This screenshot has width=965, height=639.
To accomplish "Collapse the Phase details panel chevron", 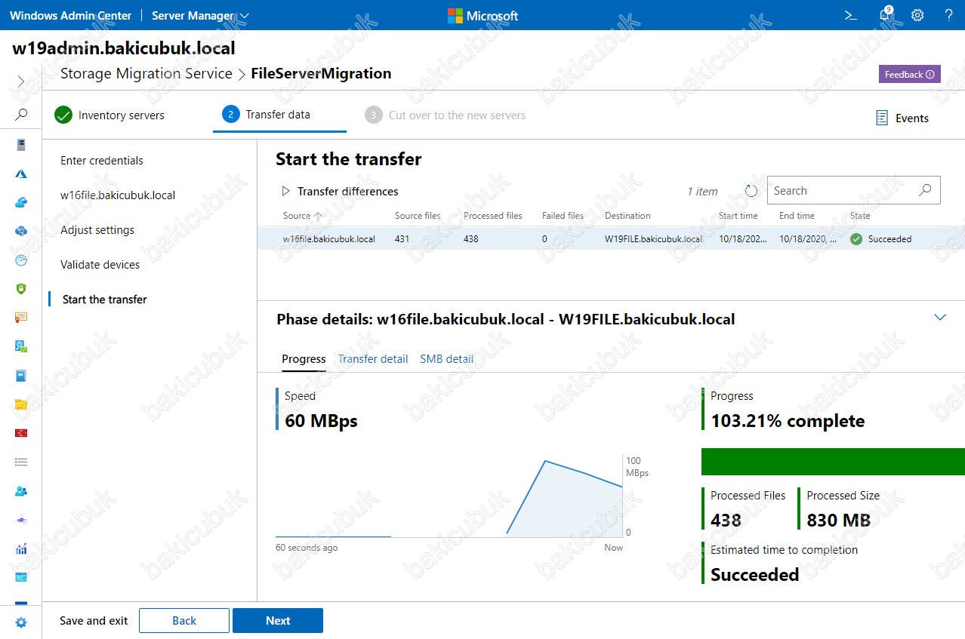I will (x=940, y=318).
